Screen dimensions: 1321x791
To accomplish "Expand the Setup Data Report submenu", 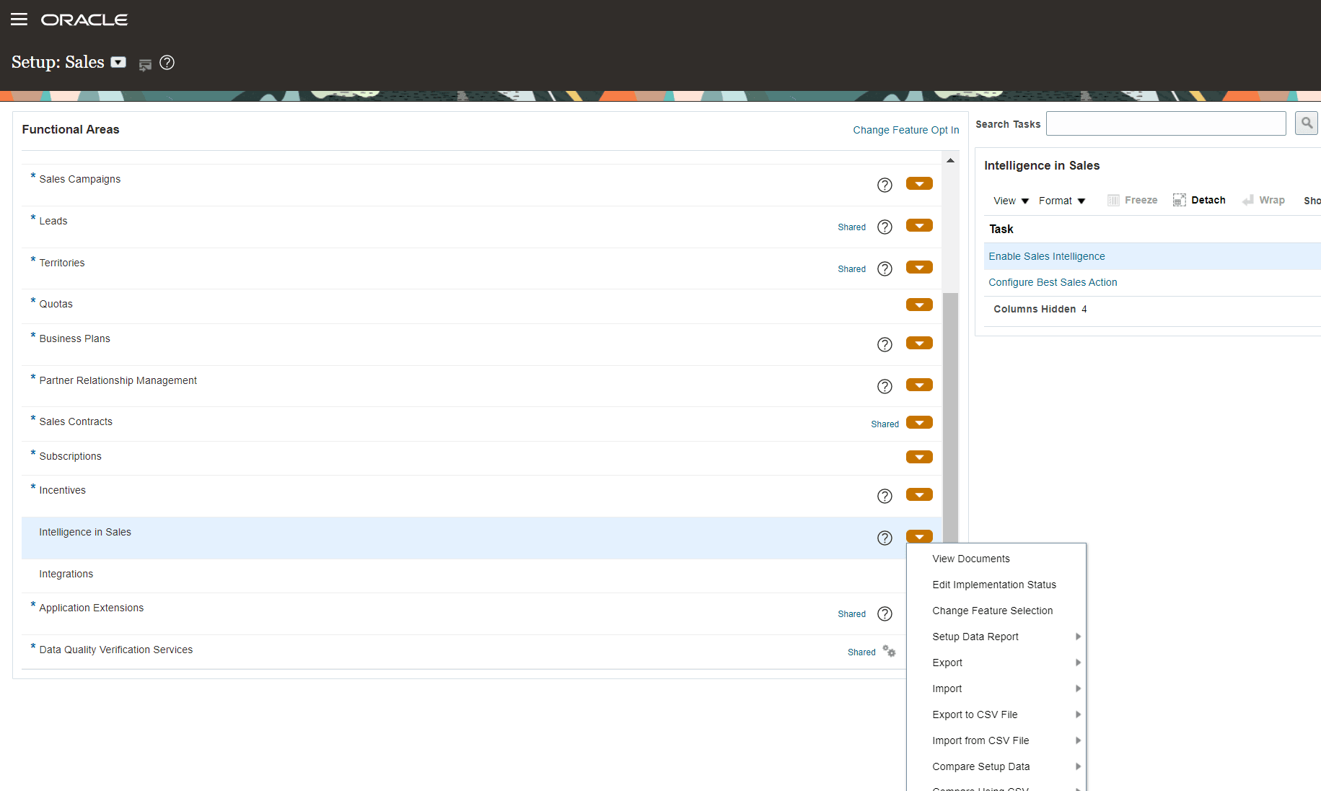I will [996, 637].
